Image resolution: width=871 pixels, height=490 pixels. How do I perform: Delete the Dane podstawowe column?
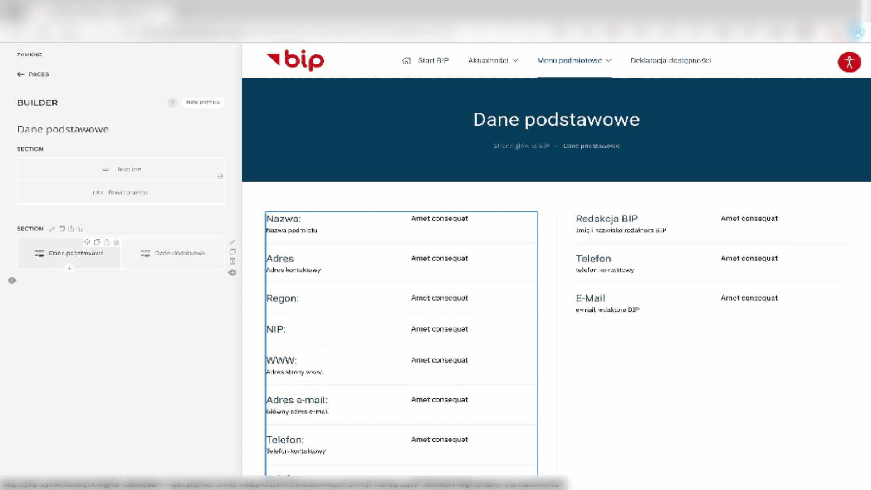coord(116,242)
